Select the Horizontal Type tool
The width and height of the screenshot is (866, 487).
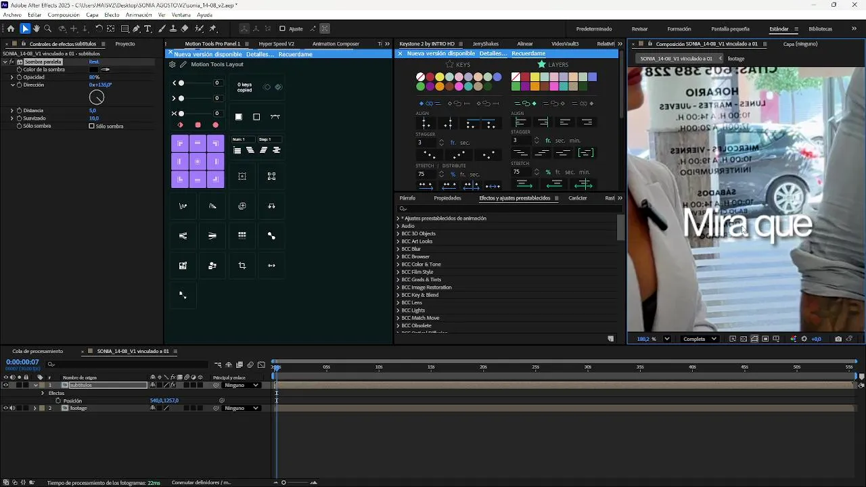tap(147, 28)
